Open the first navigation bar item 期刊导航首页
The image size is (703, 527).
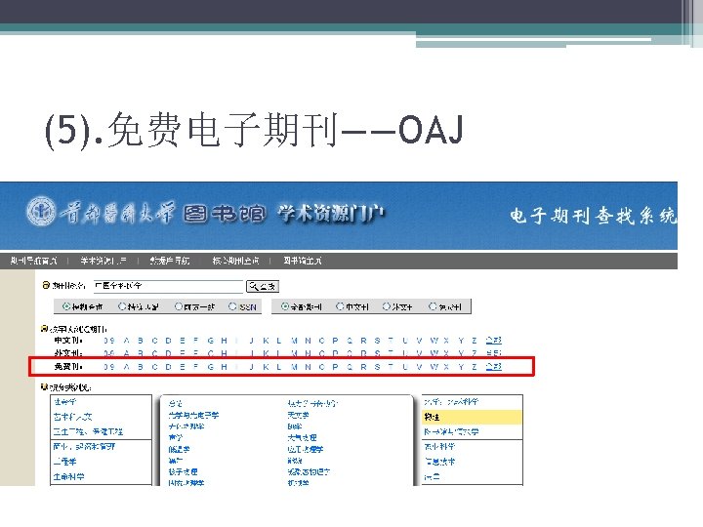pos(33,261)
